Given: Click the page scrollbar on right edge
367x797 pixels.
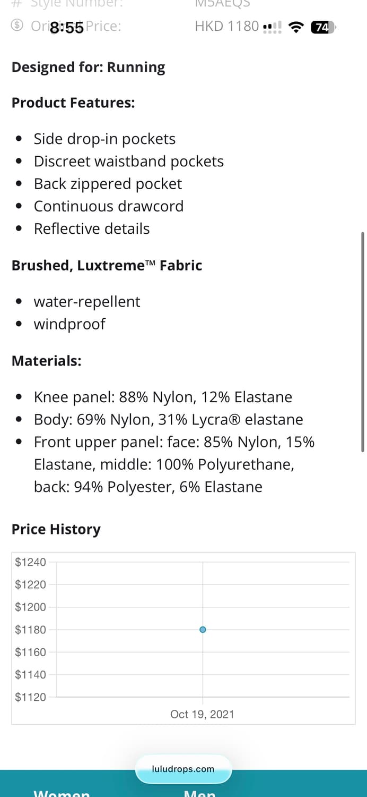Looking at the screenshot, I should (363, 340).
